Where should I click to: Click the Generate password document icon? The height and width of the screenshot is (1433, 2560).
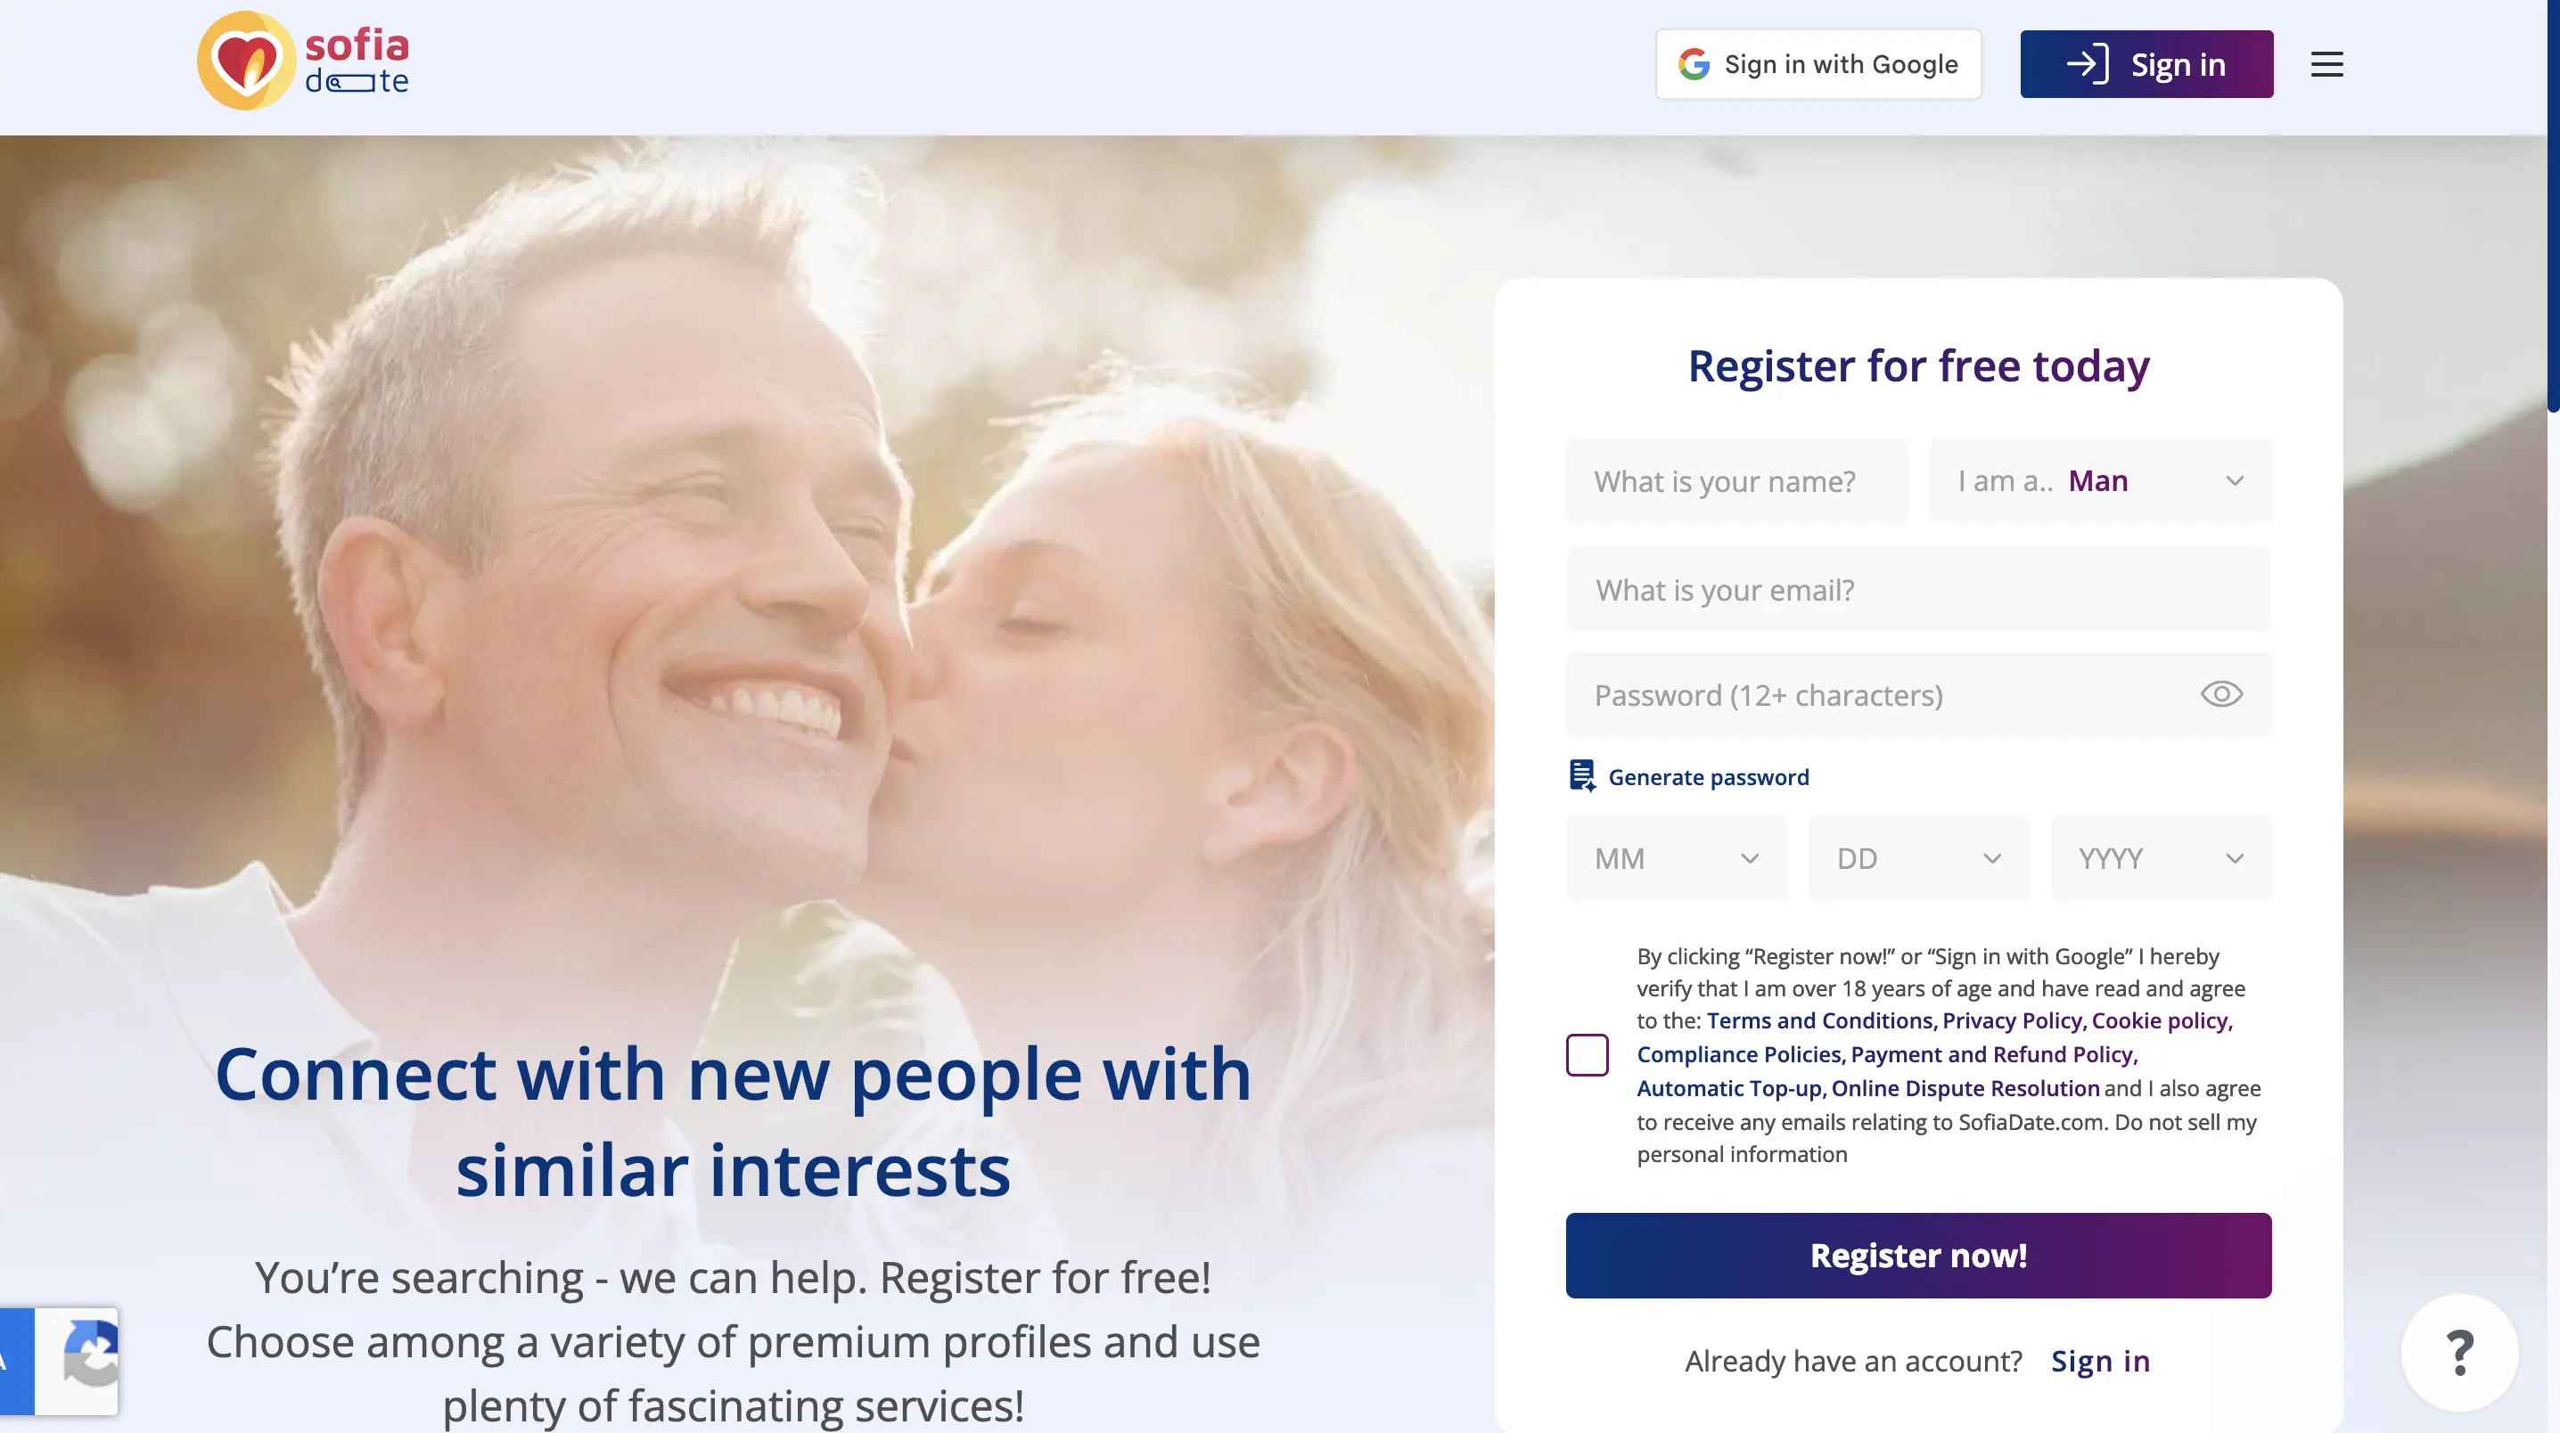pyautogui.click(x=1581, y=776)
